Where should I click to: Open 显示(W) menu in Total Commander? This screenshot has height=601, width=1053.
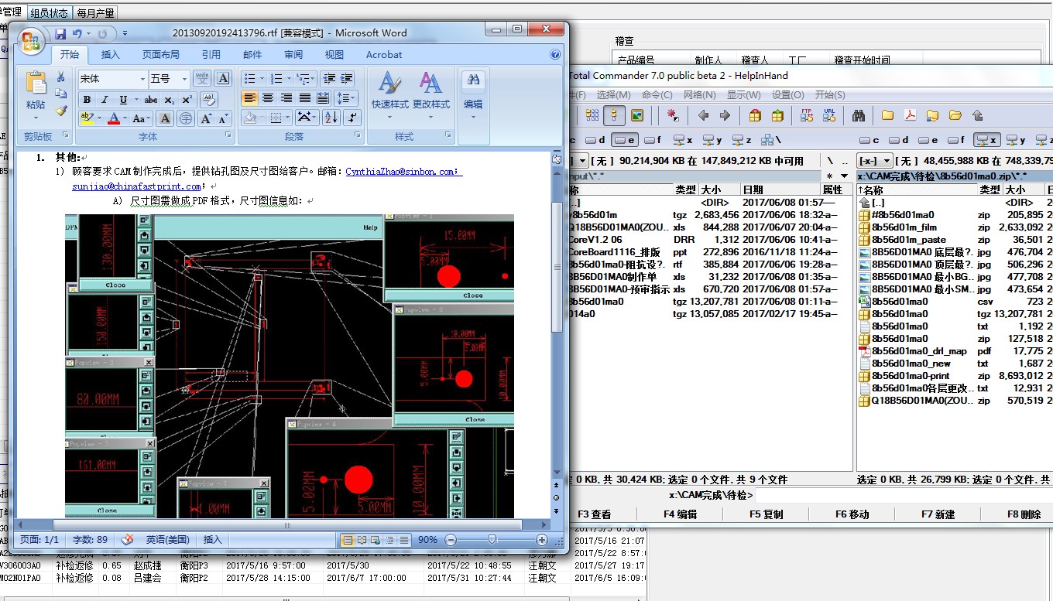743,94
